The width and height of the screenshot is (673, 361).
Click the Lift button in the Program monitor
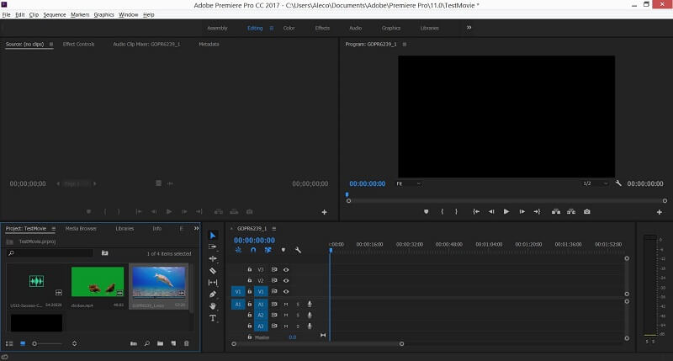[x=556, y=211]
